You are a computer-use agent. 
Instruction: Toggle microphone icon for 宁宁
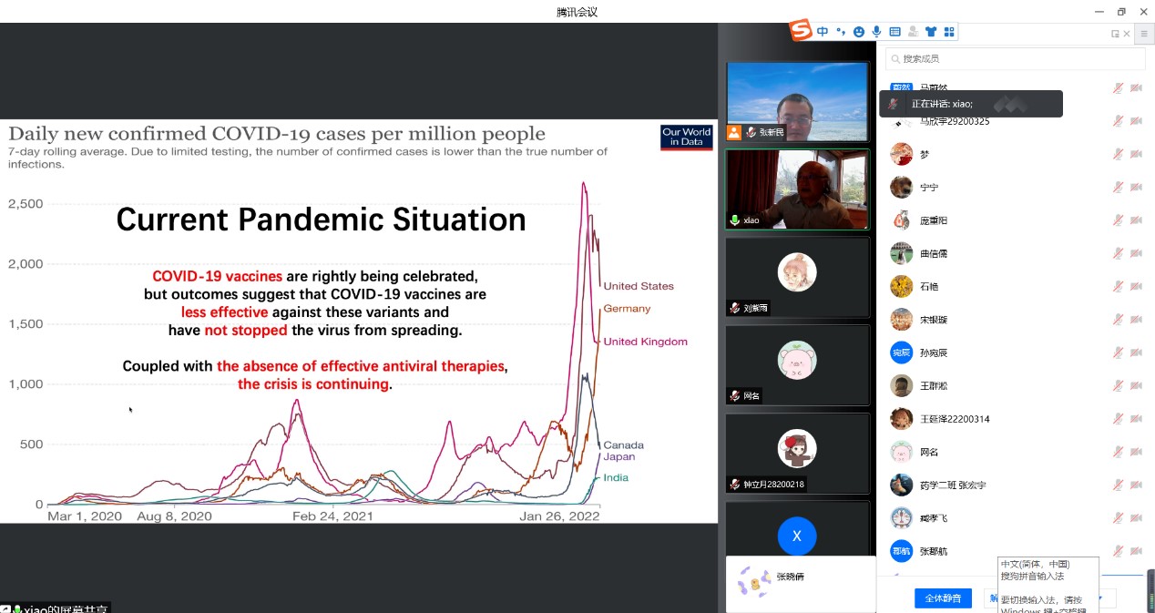(x=1118, y=187)
